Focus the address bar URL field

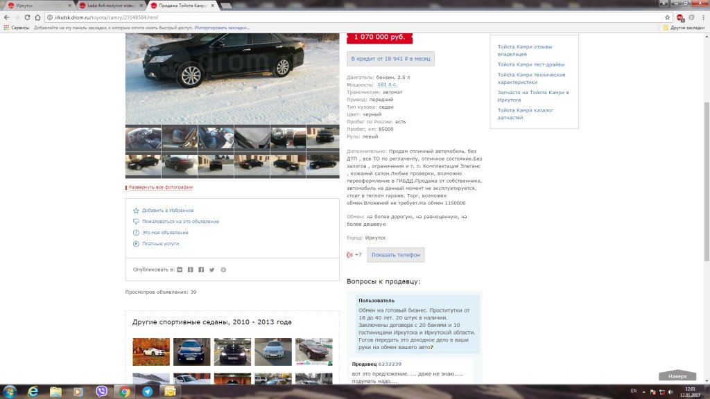pos(353,17)
